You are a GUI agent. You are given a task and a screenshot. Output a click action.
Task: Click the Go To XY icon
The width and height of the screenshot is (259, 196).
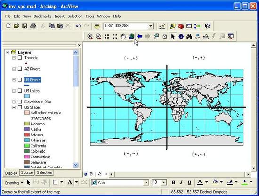coord(198,36)
